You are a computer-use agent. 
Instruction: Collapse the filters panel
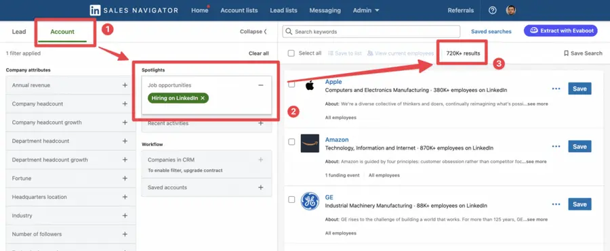pyautogui.click(x=253, y=32)
